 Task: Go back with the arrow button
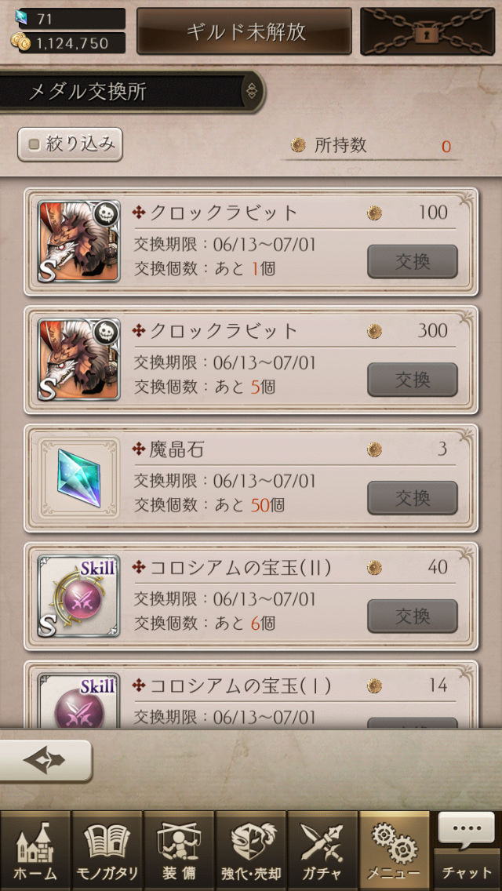[45, 761]
